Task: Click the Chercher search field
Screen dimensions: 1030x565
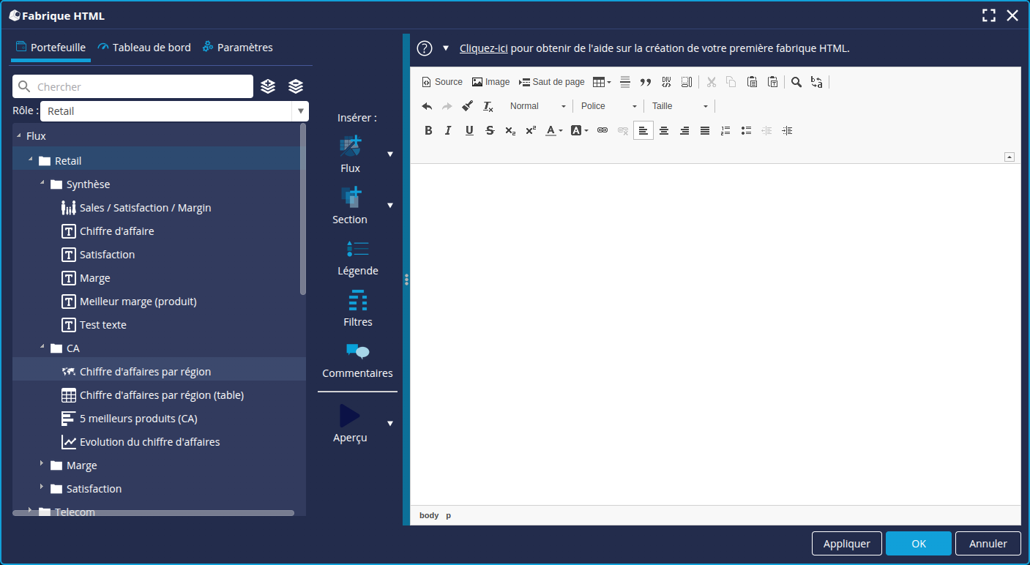Action: coord(143,86)
